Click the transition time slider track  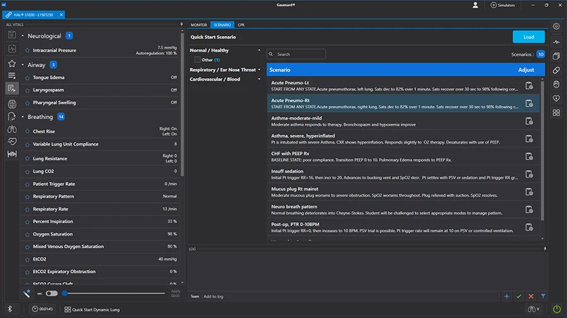point(114,293)
